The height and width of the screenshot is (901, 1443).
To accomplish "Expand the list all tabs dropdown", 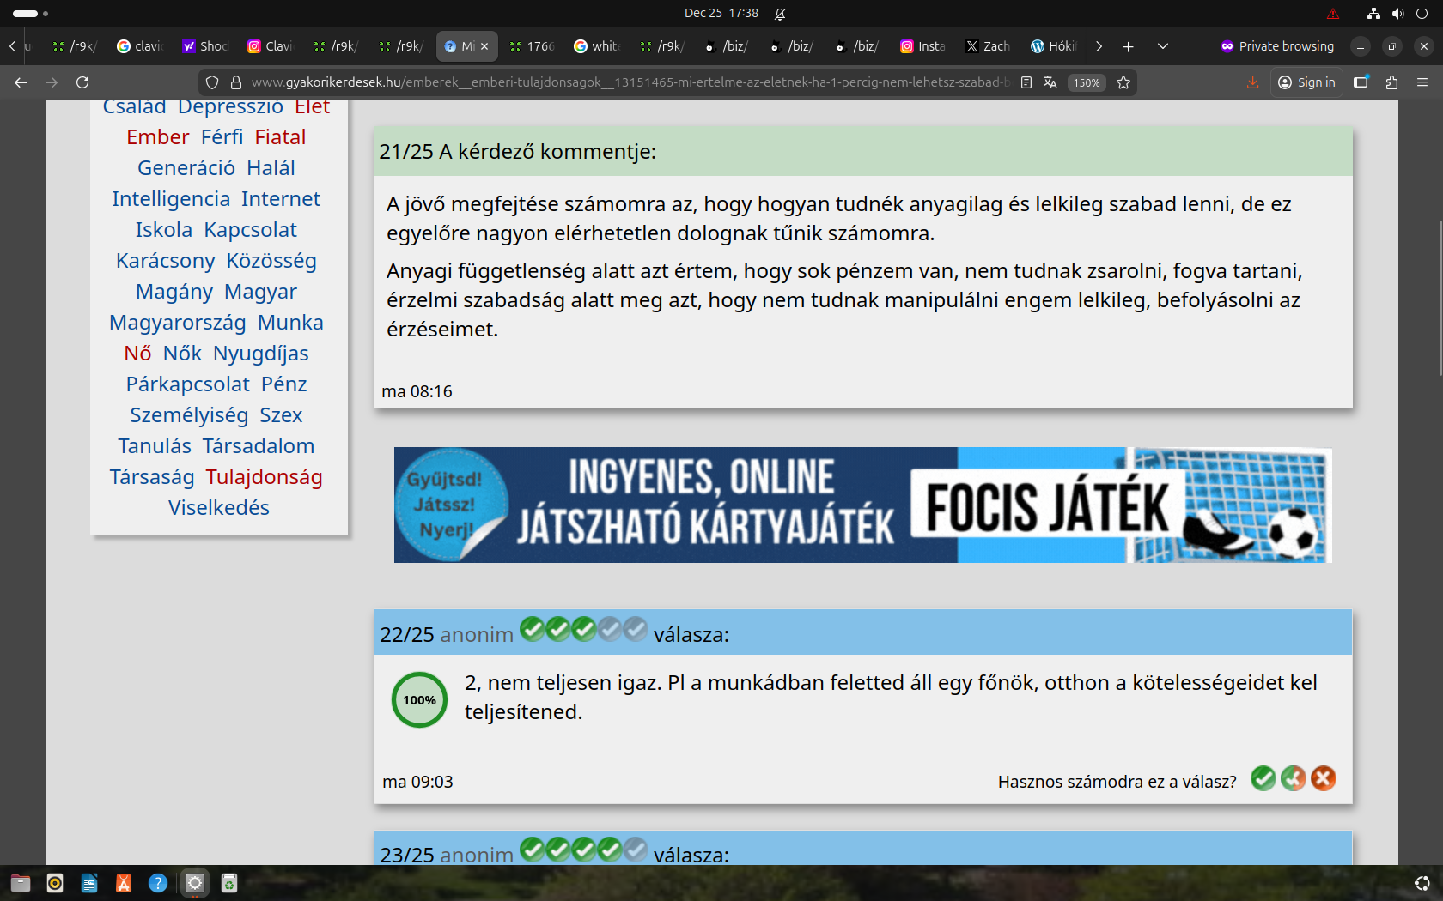I will point(1163,46).
